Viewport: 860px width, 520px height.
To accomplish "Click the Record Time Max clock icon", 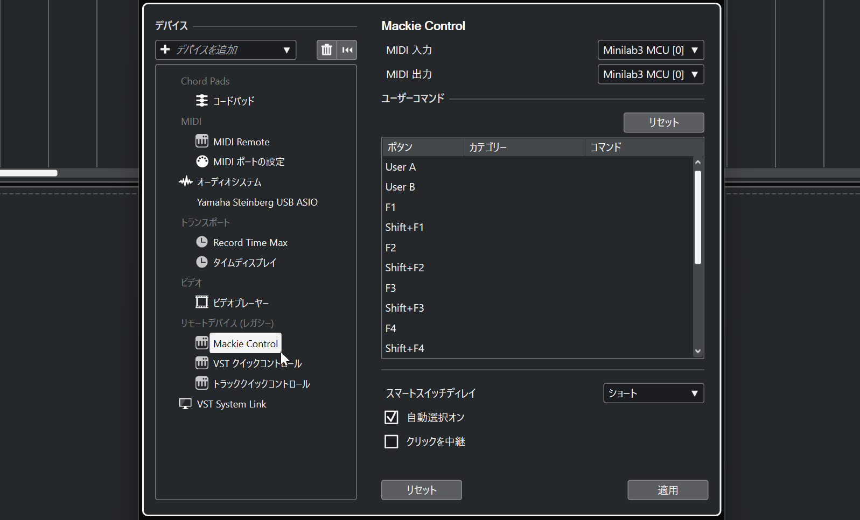I will 202,242.
